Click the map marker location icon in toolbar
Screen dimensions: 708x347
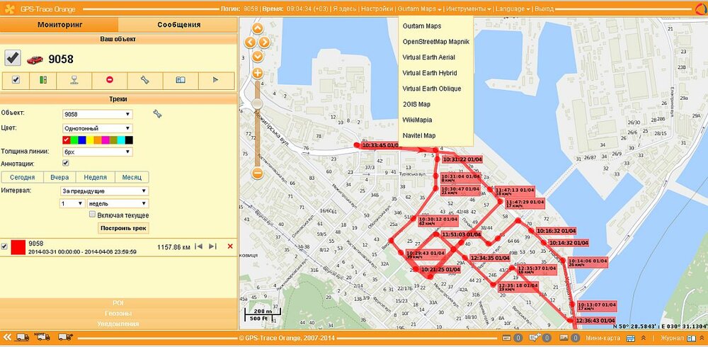coord(74,80)
